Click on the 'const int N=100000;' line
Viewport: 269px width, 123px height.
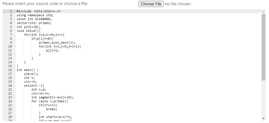pos(34,19)
